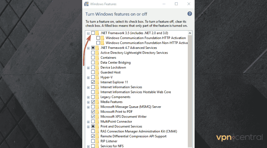Expand the Legacy Components node

coord(88,98)
